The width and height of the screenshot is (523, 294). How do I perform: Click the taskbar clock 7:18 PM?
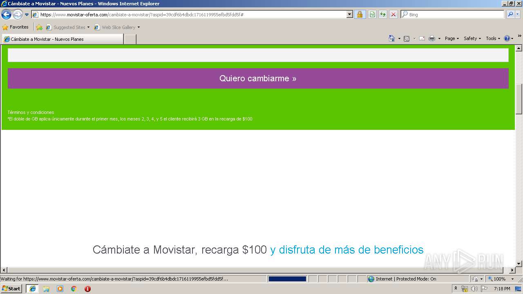[502, 289]
